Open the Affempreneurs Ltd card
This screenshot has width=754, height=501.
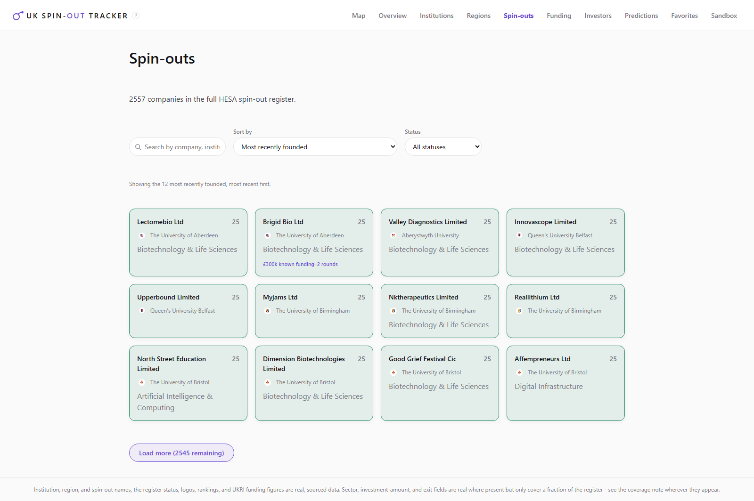point(565,383)
